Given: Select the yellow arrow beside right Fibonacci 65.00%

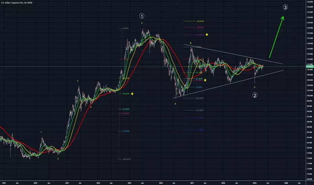Looking at the screenshot, I should click(x=205, y=80).
